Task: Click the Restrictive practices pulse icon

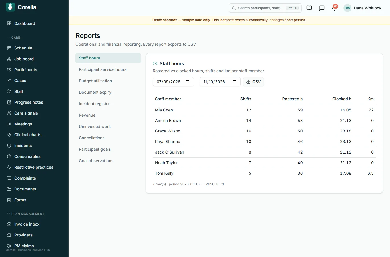Action: click(9, 167)
